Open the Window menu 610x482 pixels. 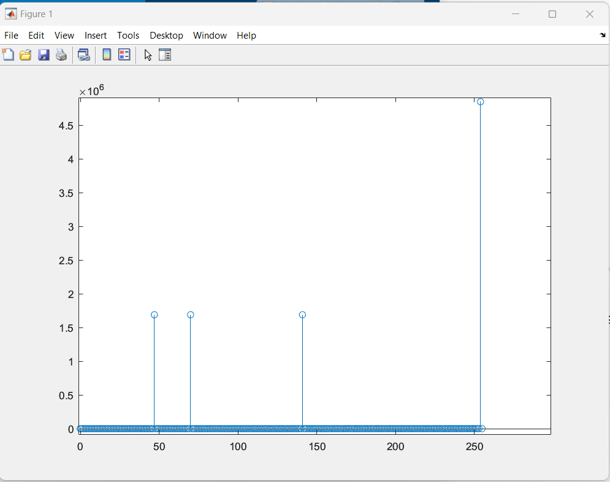[210, 36]
